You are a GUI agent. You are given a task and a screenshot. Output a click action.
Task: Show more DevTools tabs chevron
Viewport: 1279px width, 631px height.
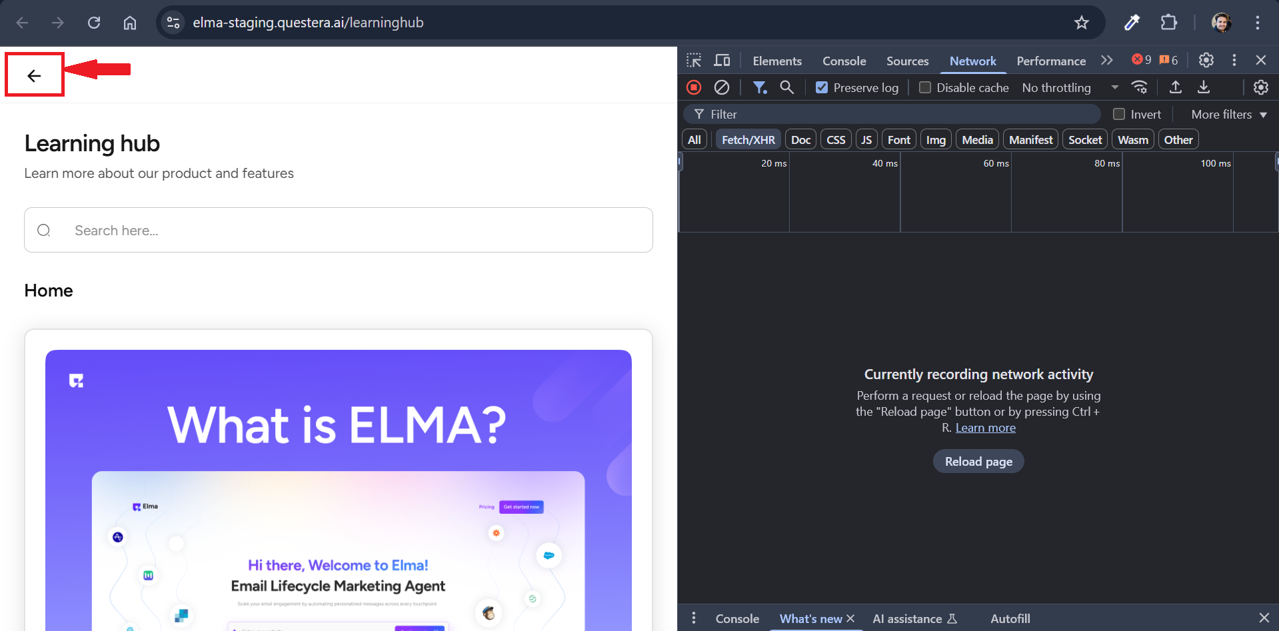(x=1107, y=60)
